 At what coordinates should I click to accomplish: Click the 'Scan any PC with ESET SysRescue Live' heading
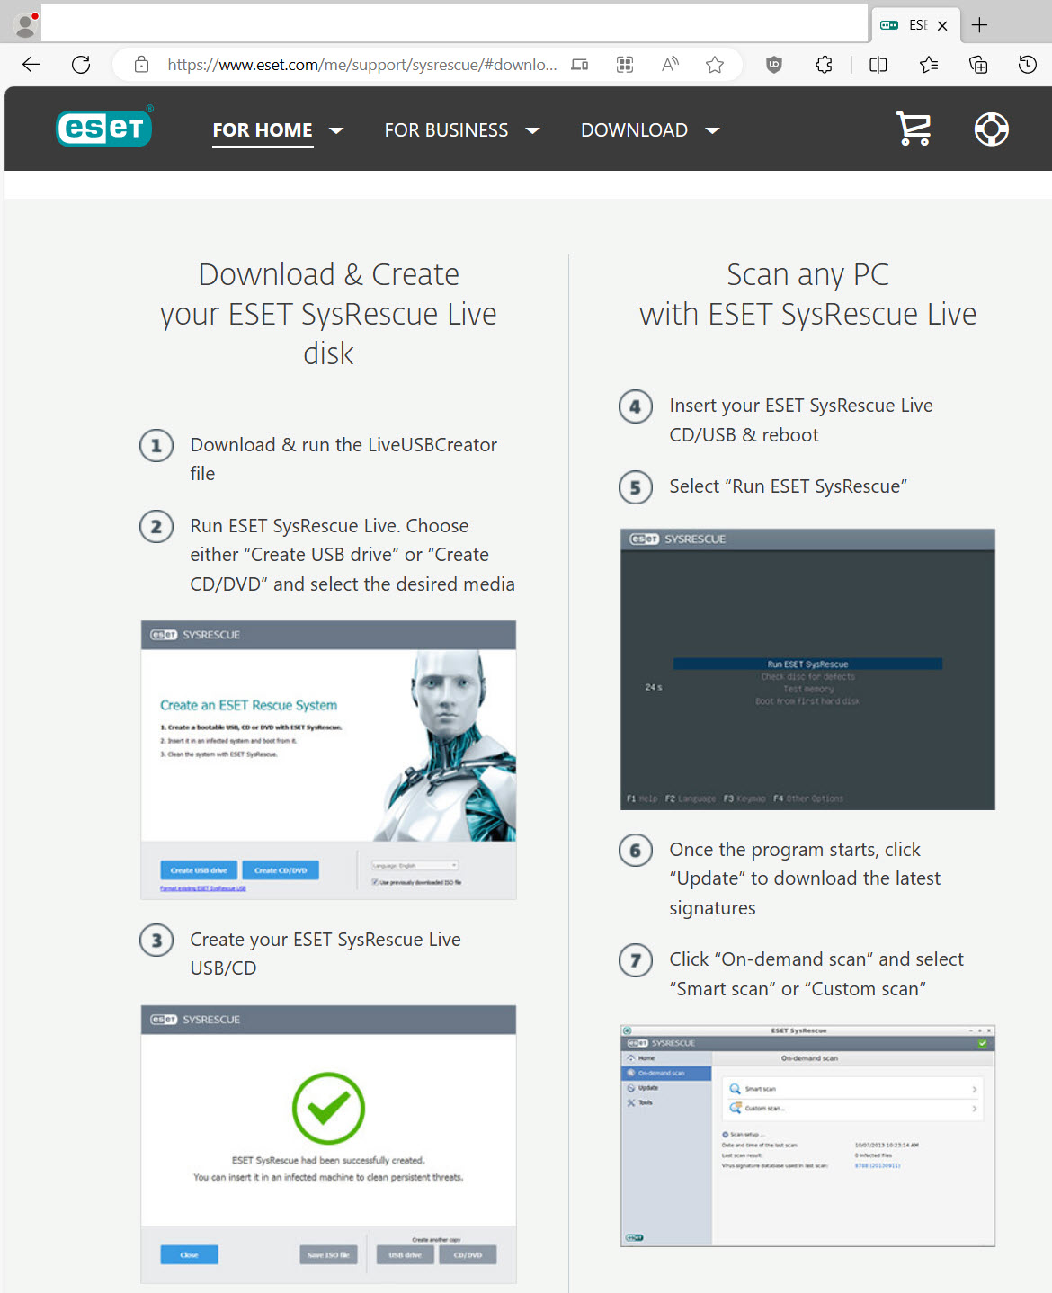(807, 294)
